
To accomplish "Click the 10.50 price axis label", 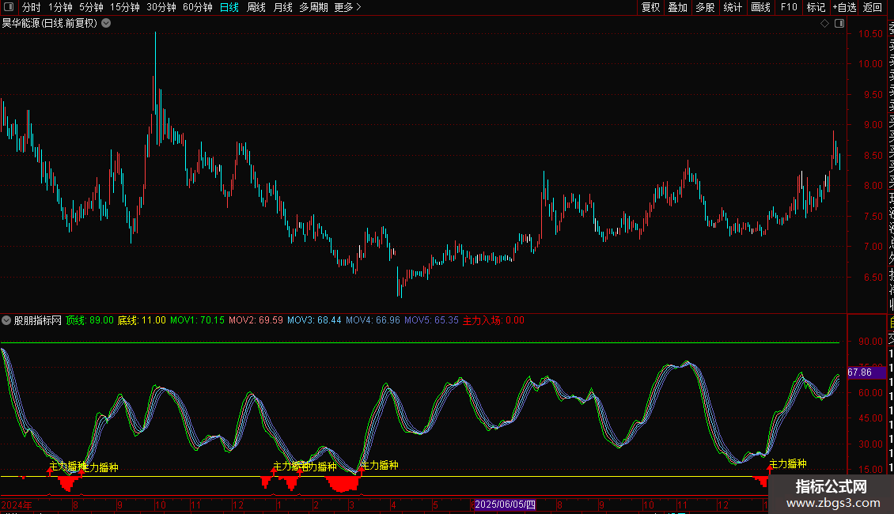I will coord(870,34).
